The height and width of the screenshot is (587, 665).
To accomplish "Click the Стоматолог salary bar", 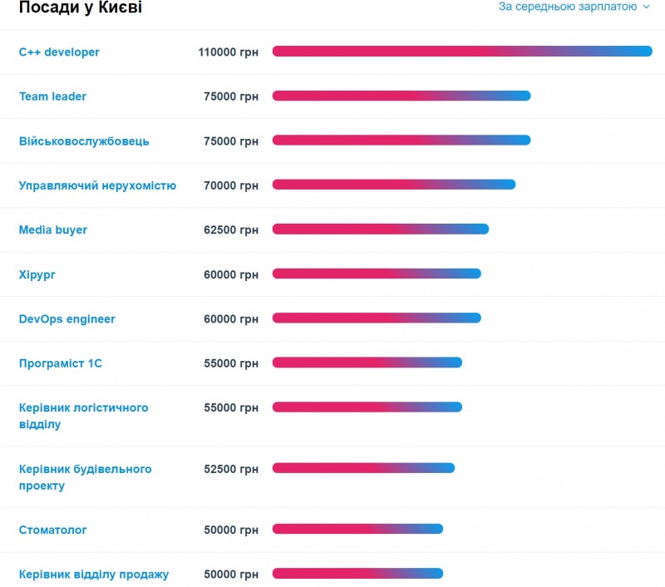I will [x=357, y=529].
